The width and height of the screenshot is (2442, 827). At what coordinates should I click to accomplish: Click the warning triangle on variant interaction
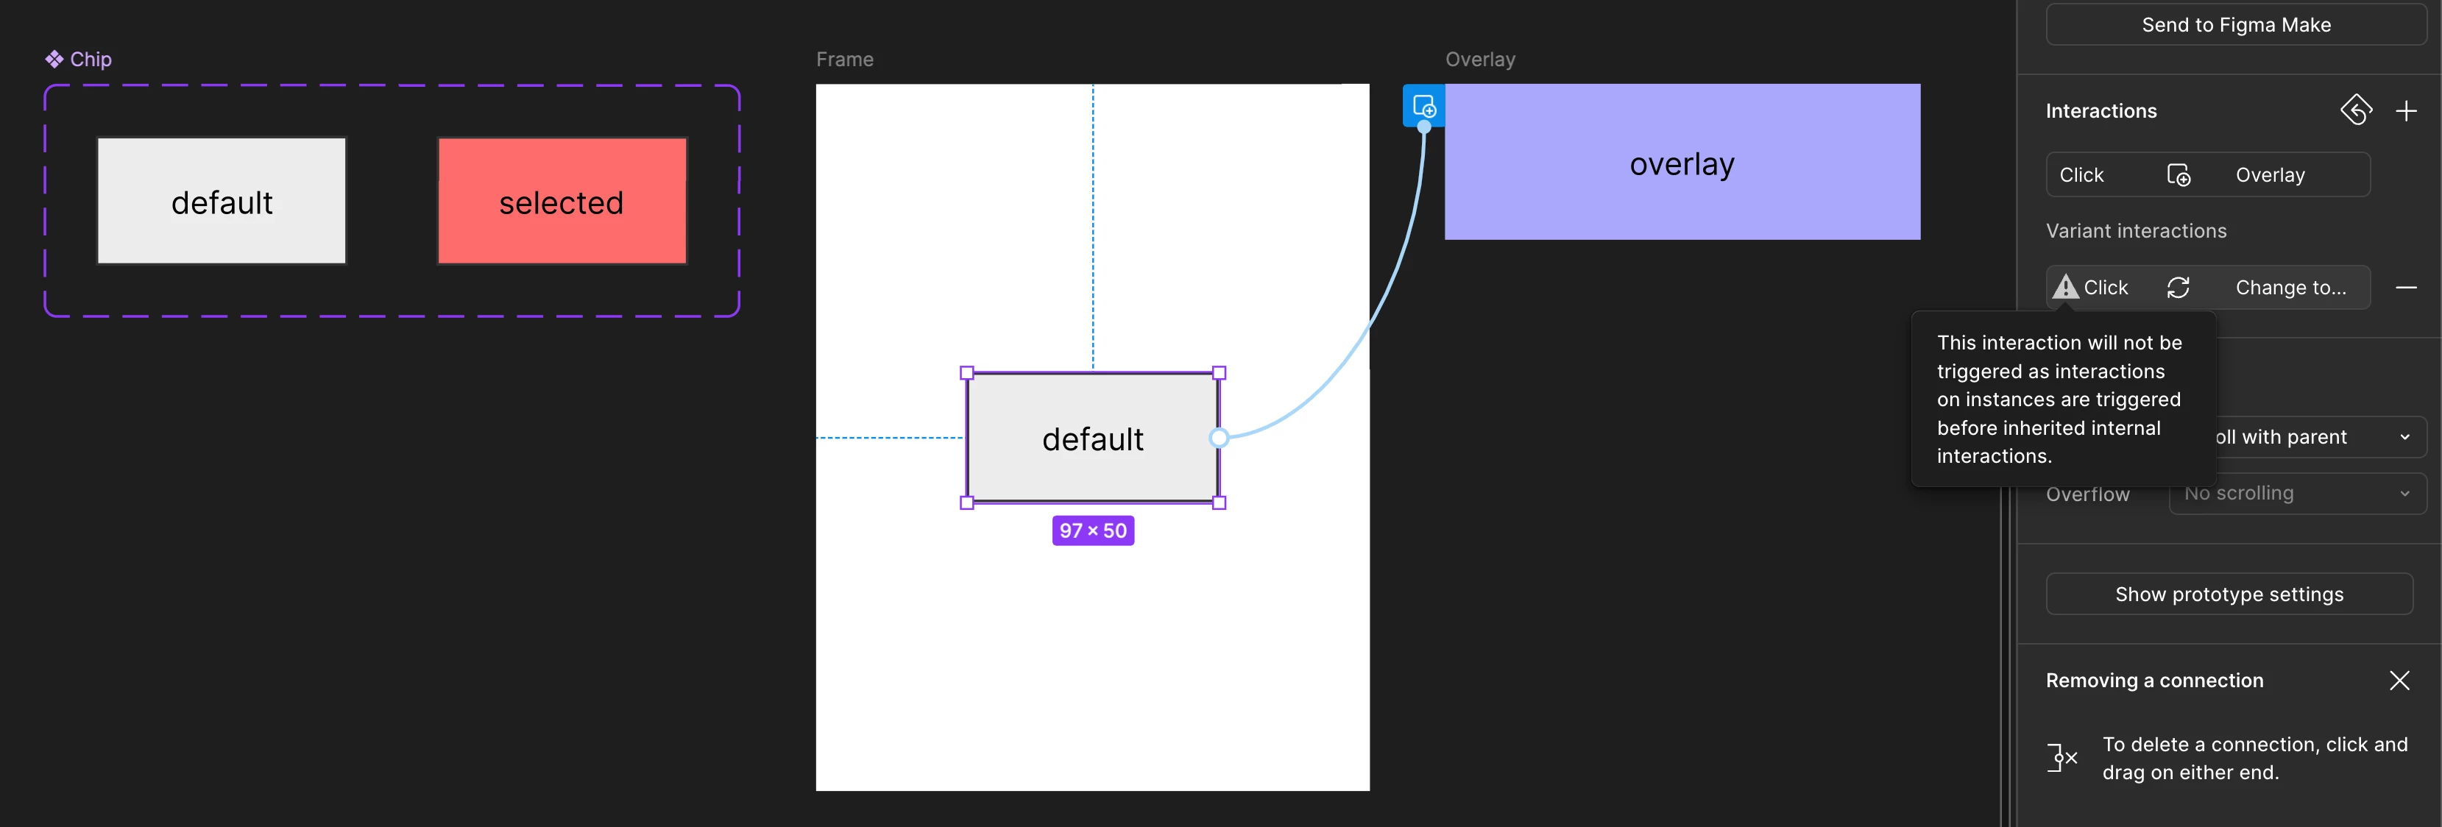pos(2064,287)
